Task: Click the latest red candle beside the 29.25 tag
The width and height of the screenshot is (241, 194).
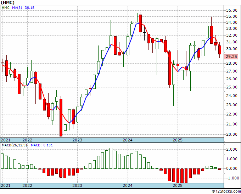Action: (220, 50)
